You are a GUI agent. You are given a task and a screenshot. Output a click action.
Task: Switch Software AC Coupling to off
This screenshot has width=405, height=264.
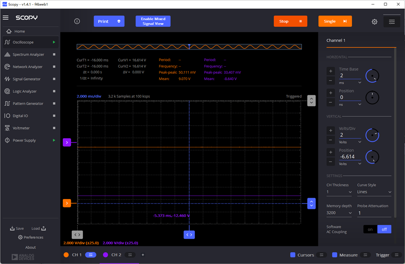[x=384, y=229]
